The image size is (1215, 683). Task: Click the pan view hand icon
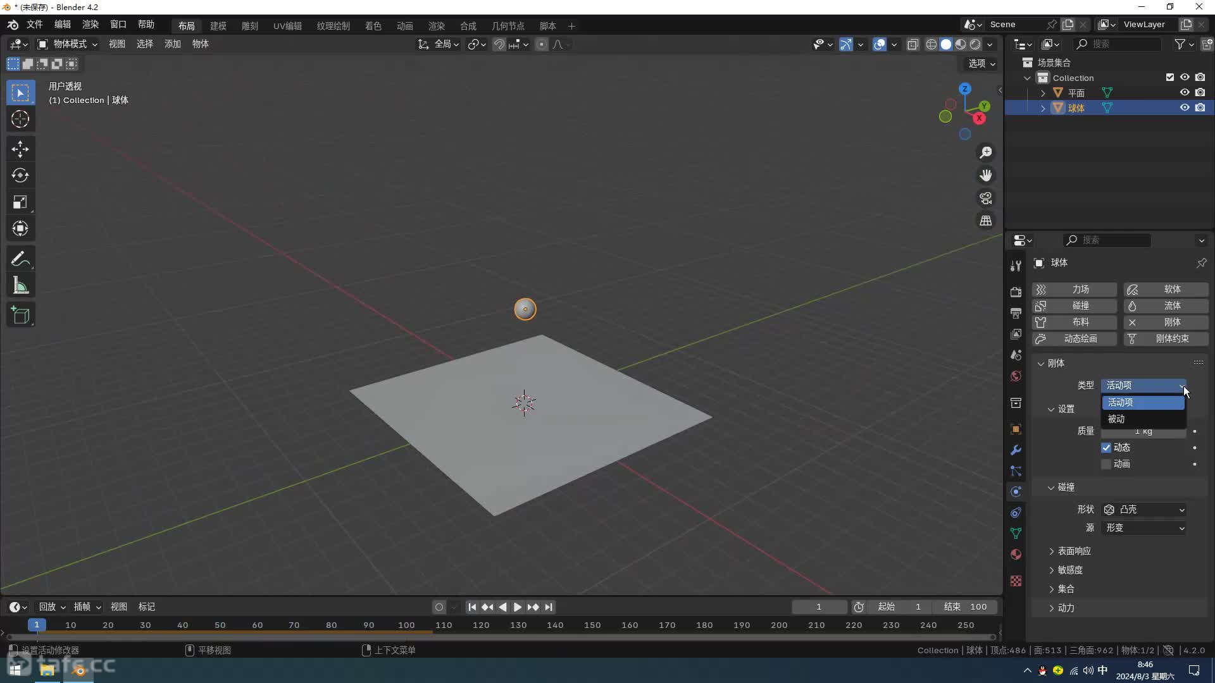click(x=986, y=175)
